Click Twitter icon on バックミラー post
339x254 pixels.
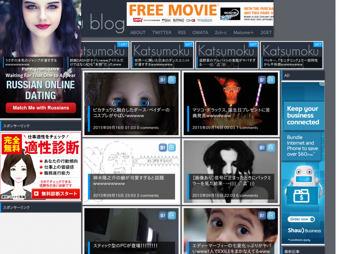point(271,148)
